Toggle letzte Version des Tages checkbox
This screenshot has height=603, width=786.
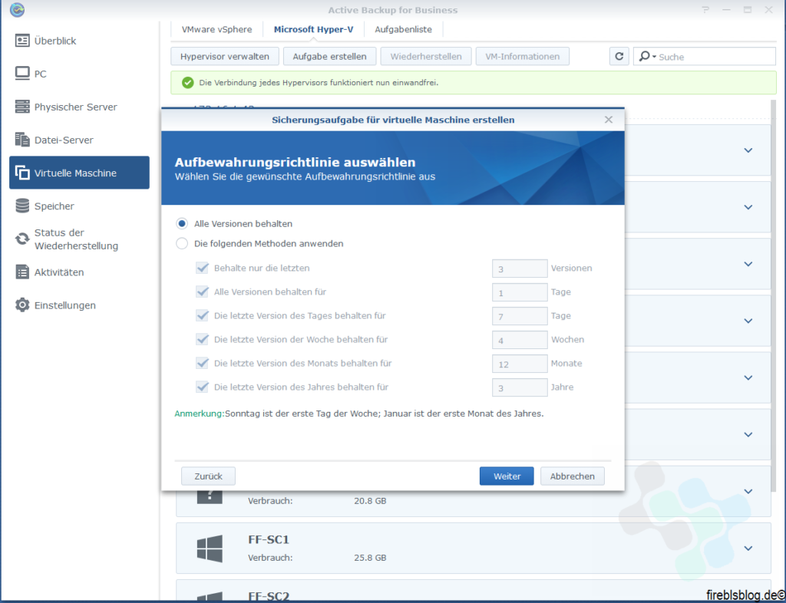click(x=202, y=315)
